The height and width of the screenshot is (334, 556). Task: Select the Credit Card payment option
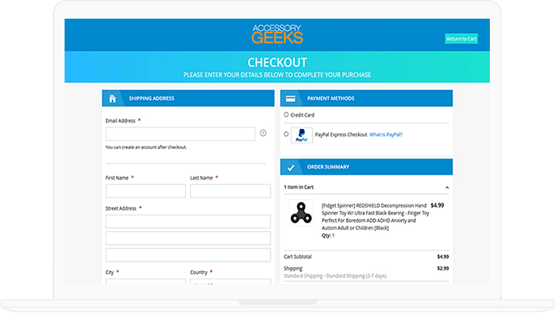tap(286, 115)
